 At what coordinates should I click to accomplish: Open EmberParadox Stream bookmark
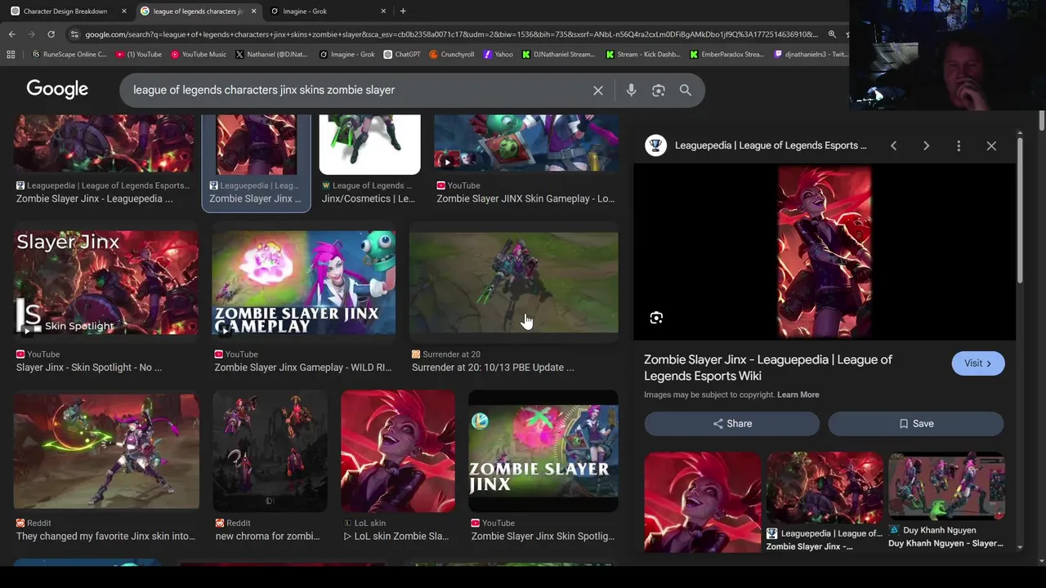pyautogui.click(x=727, y=54)
